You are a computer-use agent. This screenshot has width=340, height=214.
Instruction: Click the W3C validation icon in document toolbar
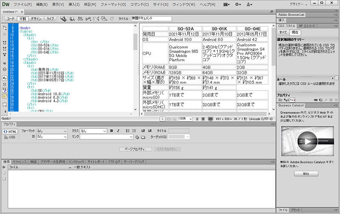click(88, 19)
